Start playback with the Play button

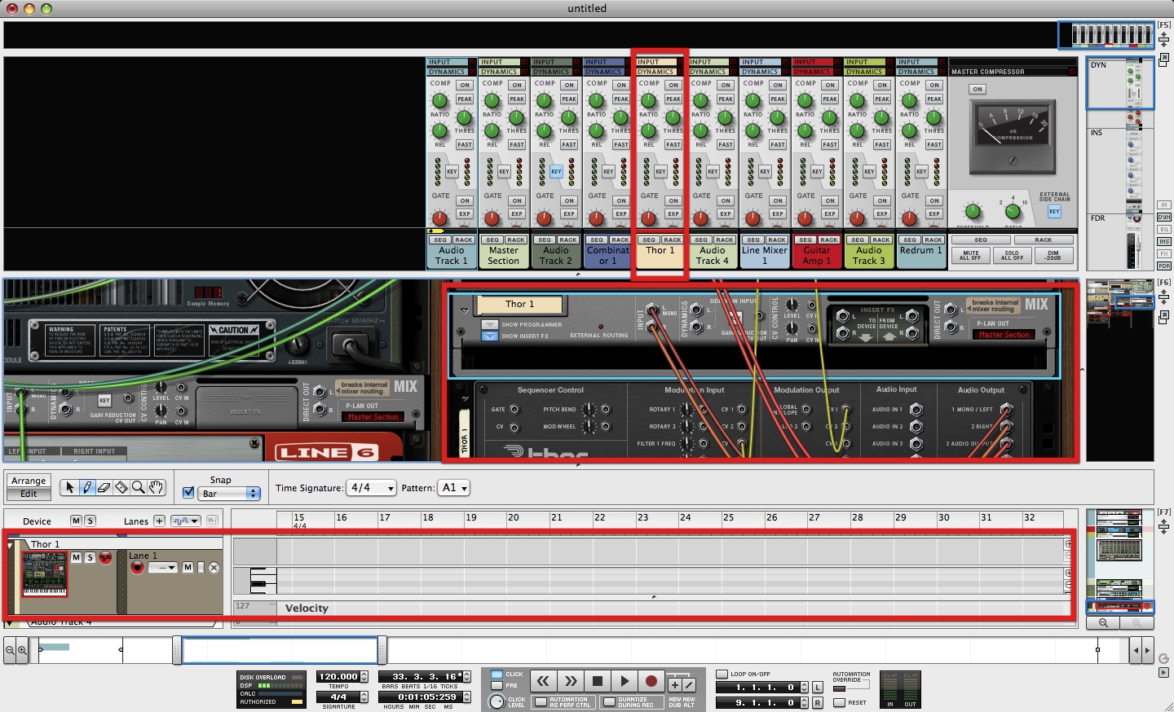click(625, 681)
